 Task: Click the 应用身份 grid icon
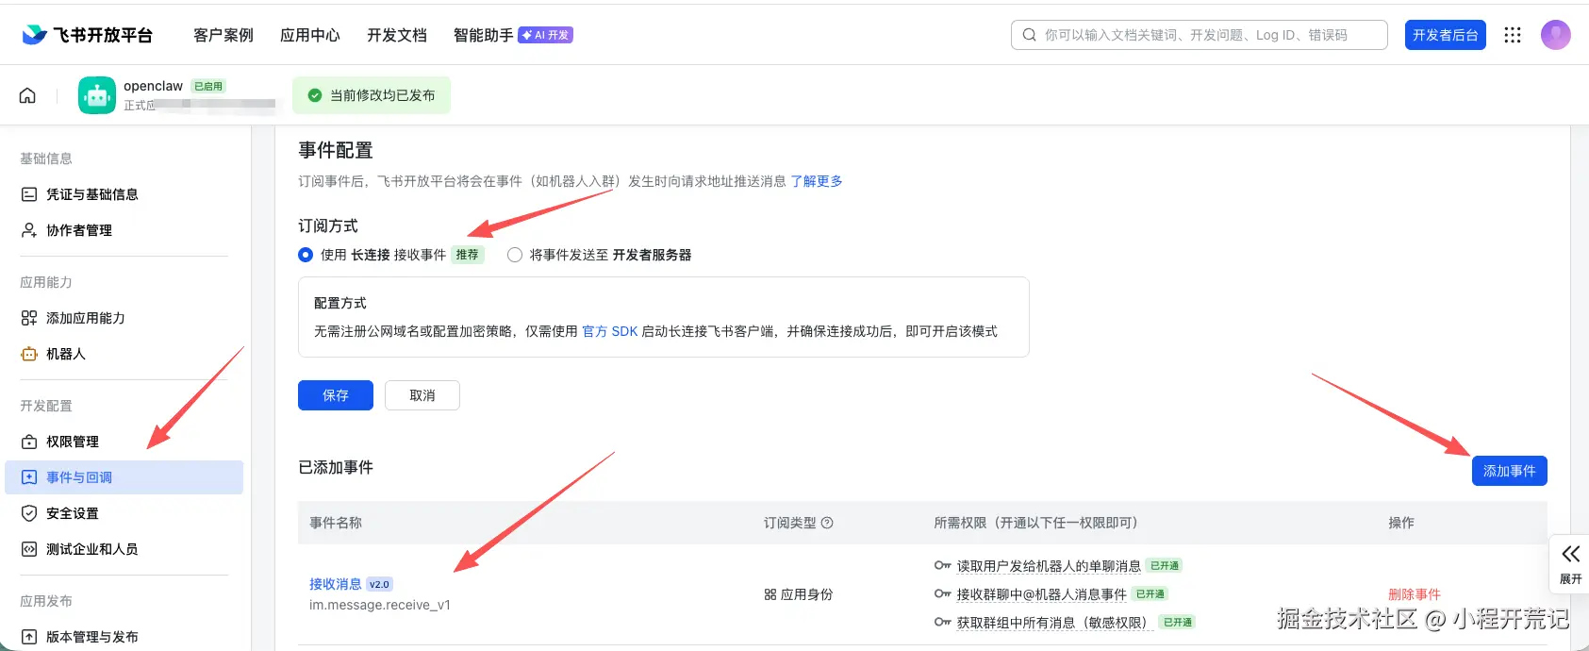point(770,594)
